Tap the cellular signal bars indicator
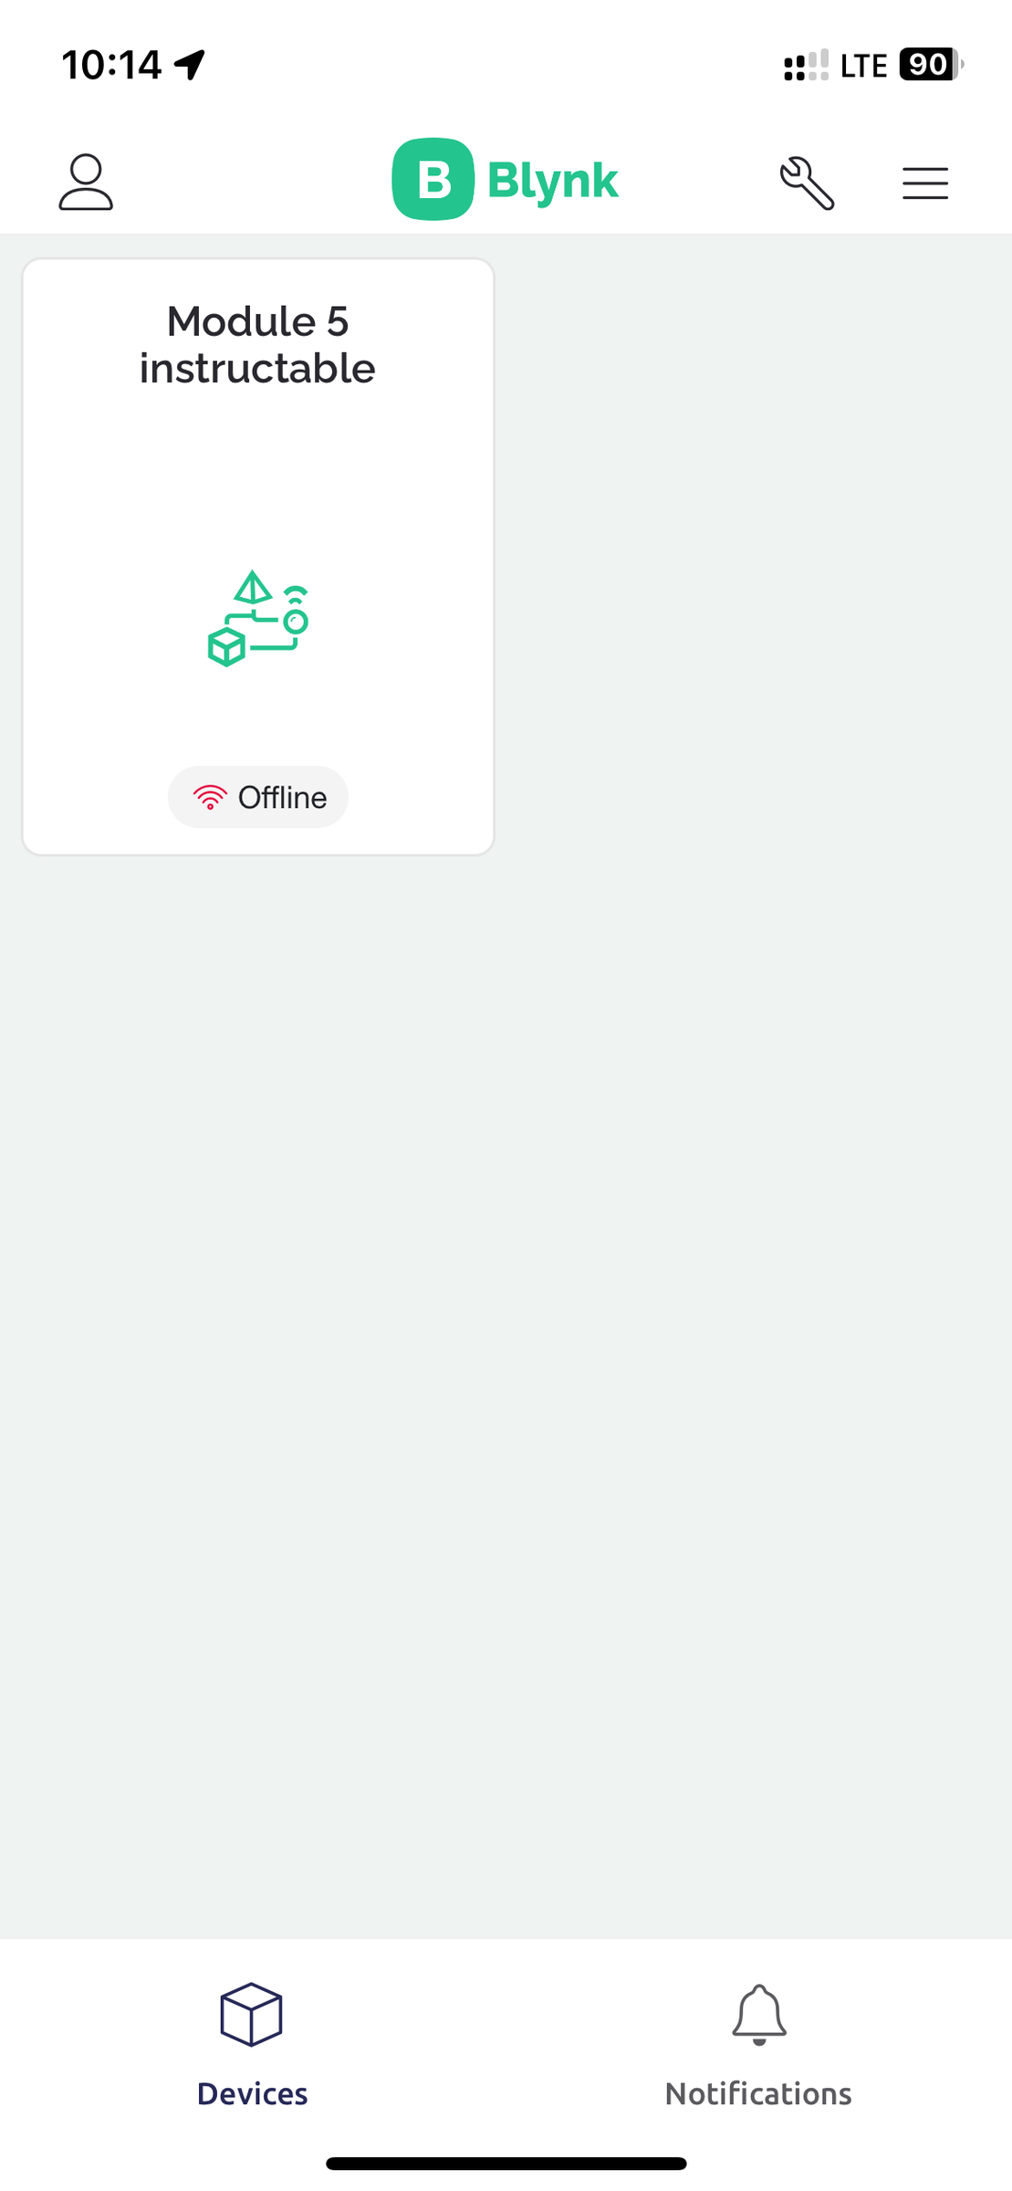The width and height of the screenshot is (1012, 2191). pos(806,65)
